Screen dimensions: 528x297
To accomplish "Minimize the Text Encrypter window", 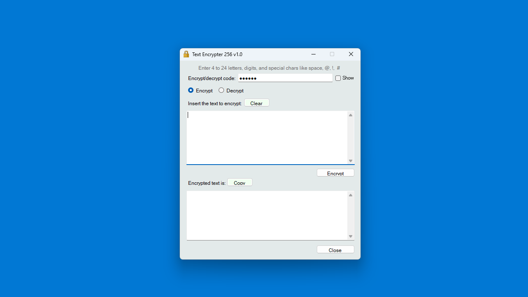I will 313,54.
